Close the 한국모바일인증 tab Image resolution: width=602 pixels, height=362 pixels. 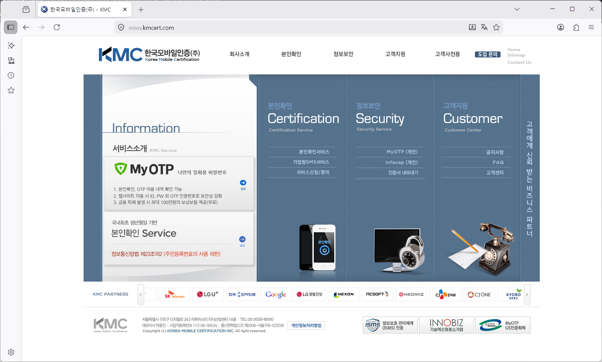click(125, 9)
